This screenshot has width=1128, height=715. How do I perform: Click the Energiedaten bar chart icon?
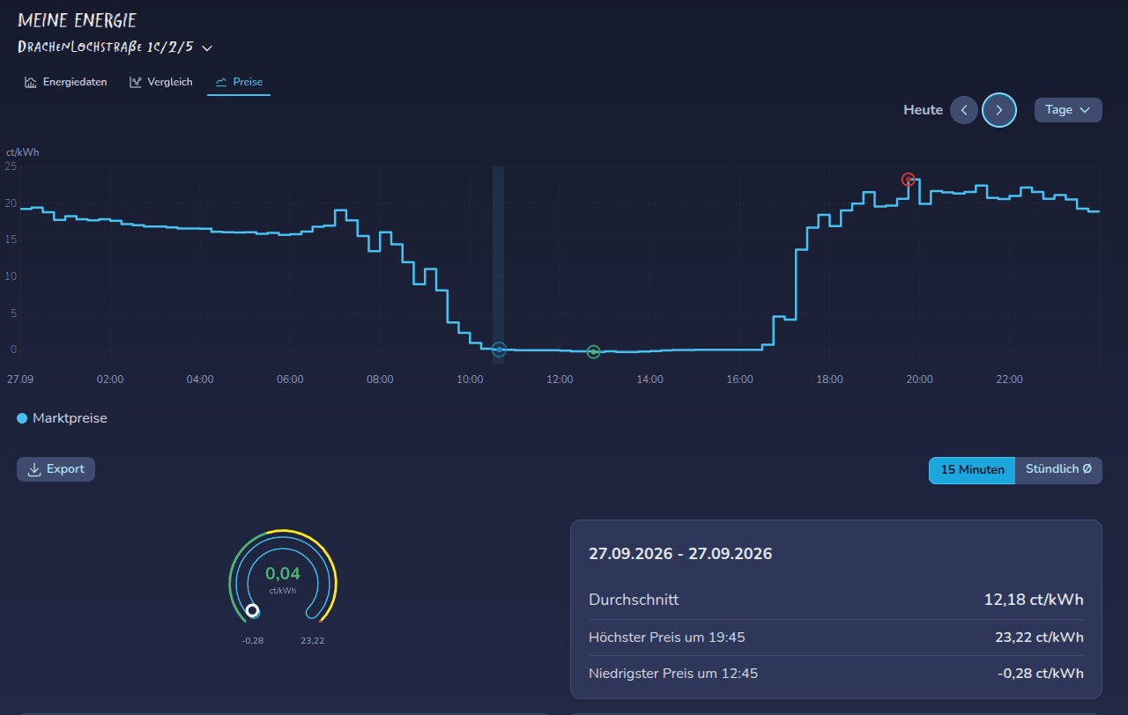point(31,82)
